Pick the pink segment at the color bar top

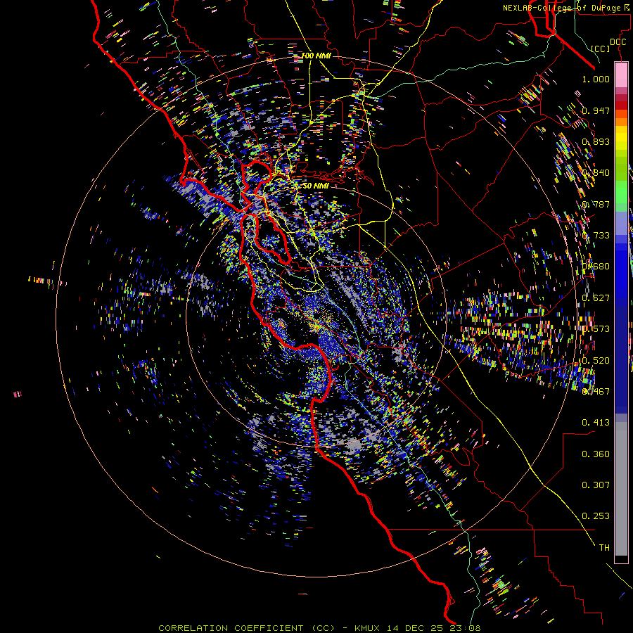tap(621, 75)
